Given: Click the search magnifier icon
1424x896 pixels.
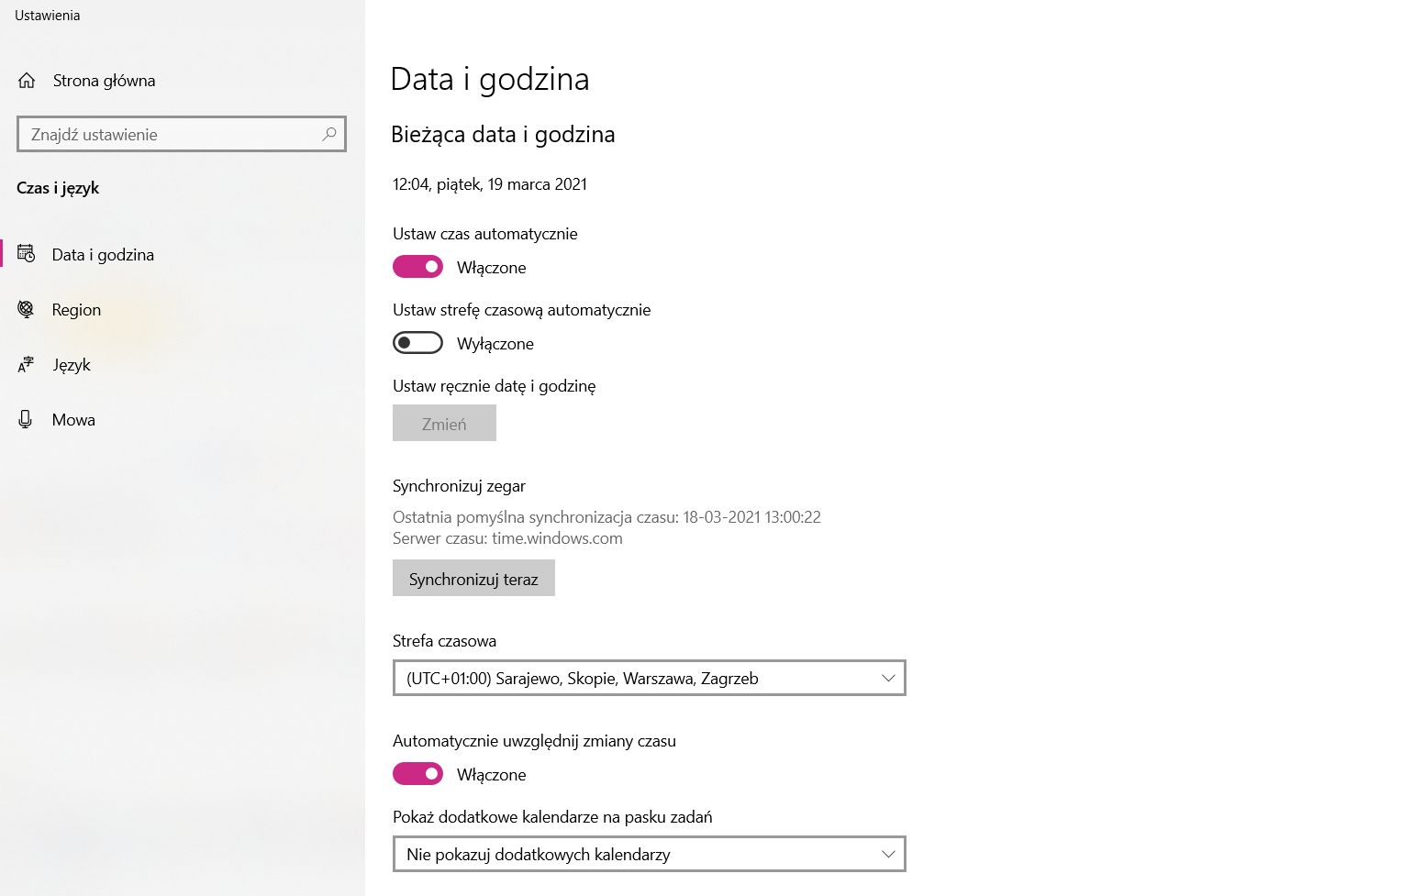Looking at the screenshot, I should [328, 134].
